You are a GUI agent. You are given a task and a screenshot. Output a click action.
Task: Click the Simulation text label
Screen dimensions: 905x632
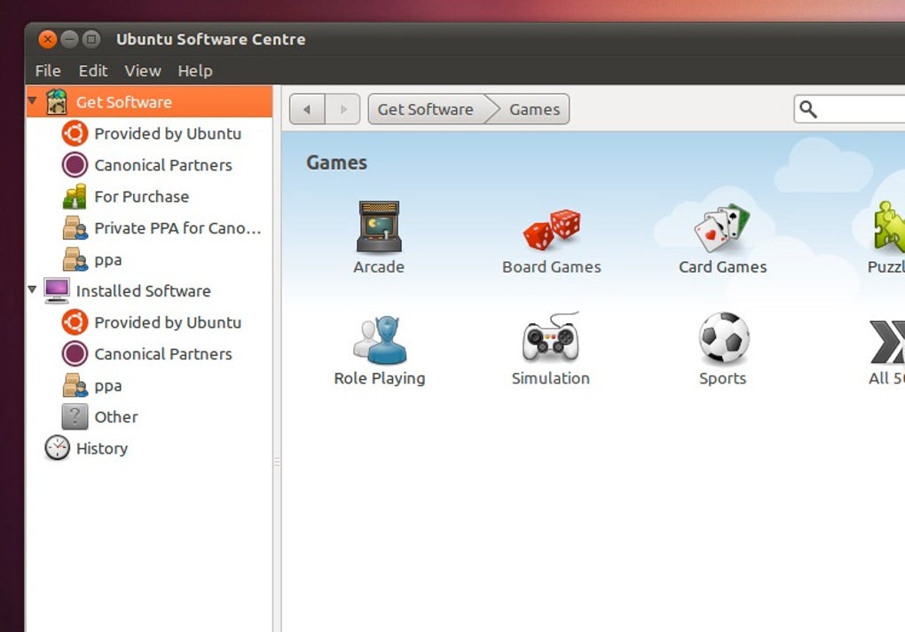point(551,378)
